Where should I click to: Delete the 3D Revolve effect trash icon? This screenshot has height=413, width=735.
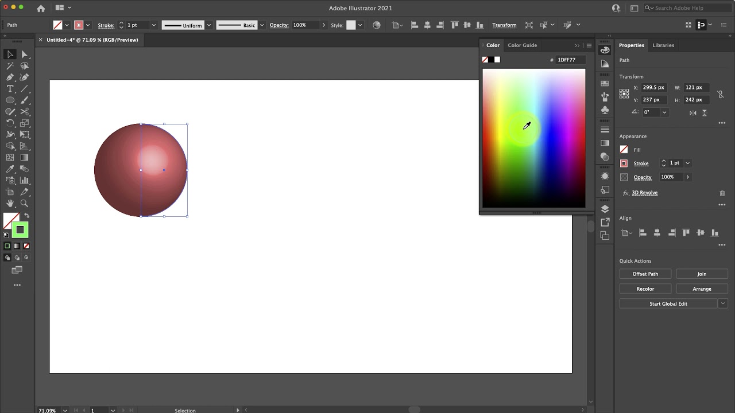click(722, 193)
